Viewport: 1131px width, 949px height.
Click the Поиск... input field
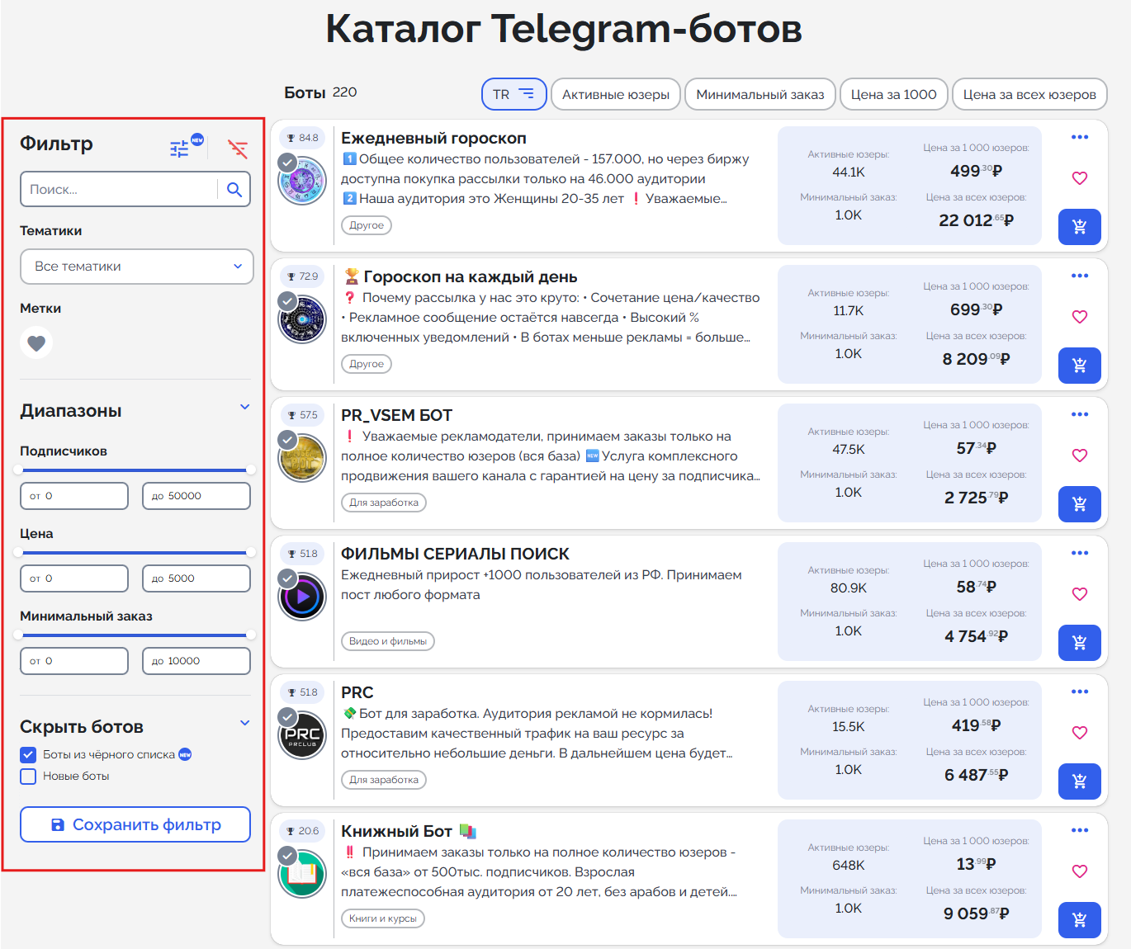[x=120, y=190]
